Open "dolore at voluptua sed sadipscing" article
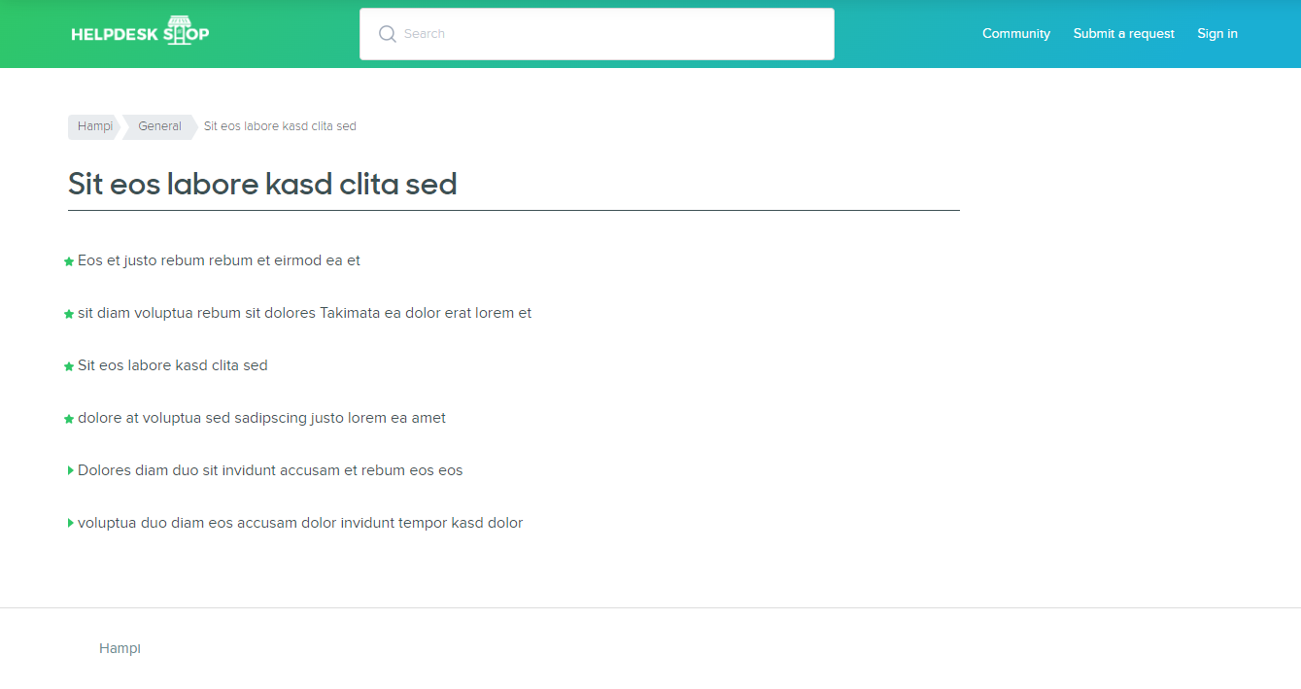 coord(261,418)
